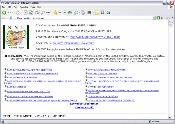The height and width of the screenshot is (124, 175).
Task: Open the Edit menu
Action: tap(9, 7)
